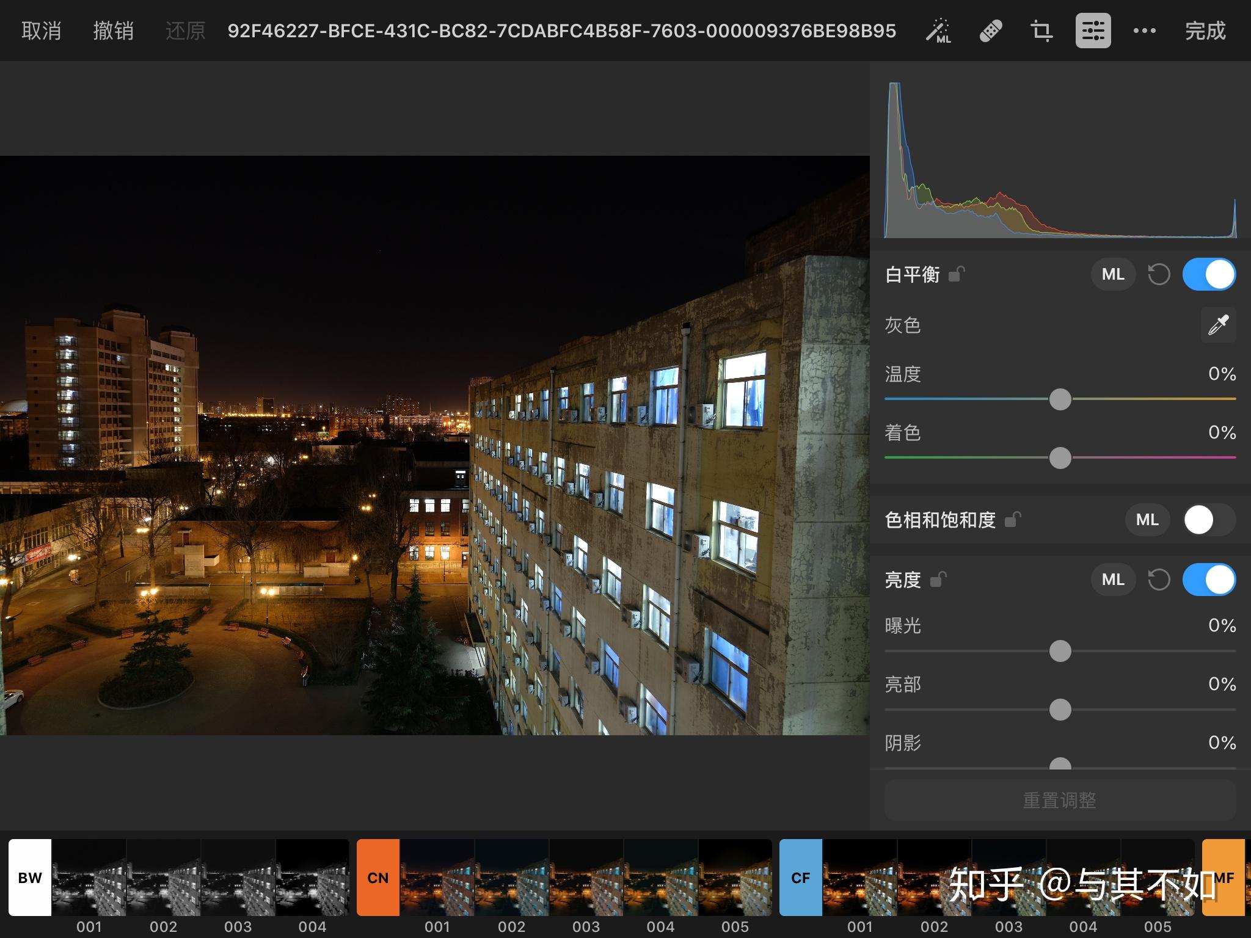The height and width of the screenshot is (938, 1251).
Task: Open the crop tool
Action: pos(1041,31)
